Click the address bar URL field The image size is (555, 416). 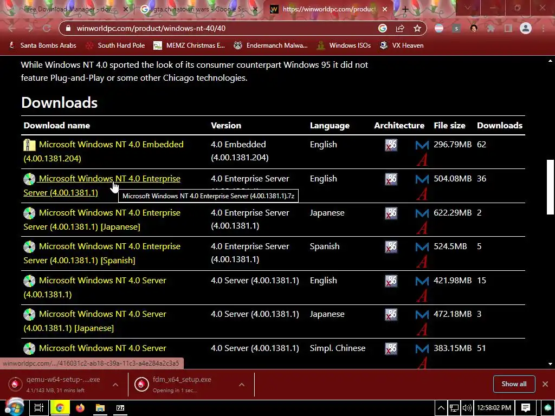click(x=223, y=28)
